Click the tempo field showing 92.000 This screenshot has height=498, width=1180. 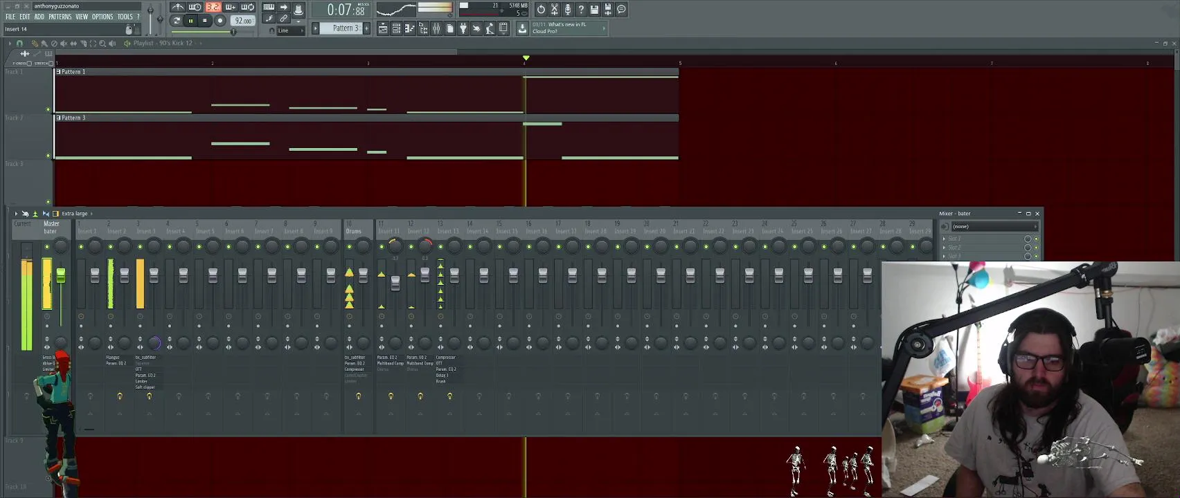[x=243, y=21]
